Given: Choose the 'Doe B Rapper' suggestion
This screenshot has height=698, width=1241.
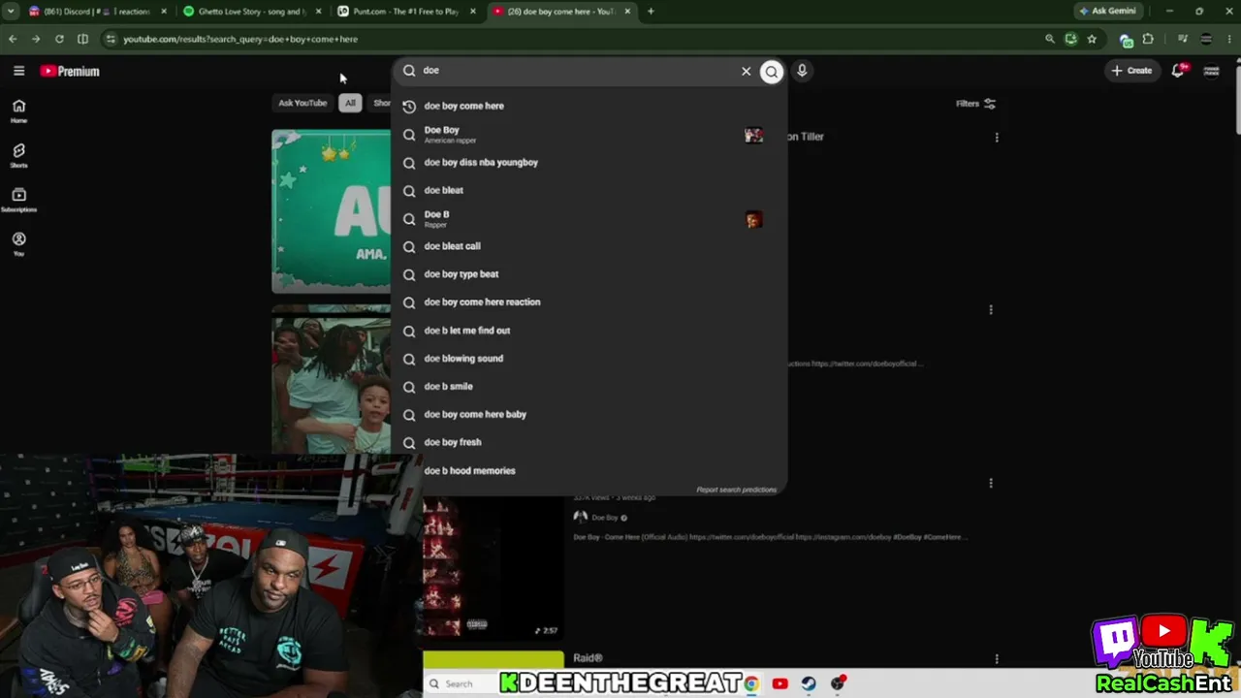Looking at the screenshot, I should [x=589, y=218].
